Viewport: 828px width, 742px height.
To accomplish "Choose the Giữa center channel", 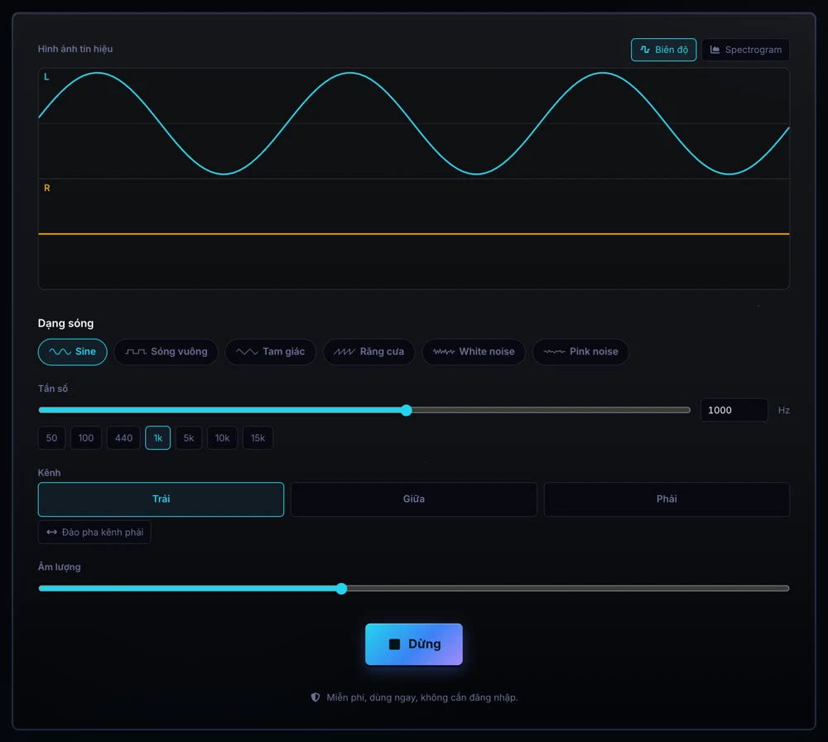I will coord(414,499).
